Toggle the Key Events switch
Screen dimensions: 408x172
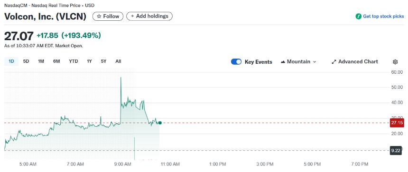(236, 61)
